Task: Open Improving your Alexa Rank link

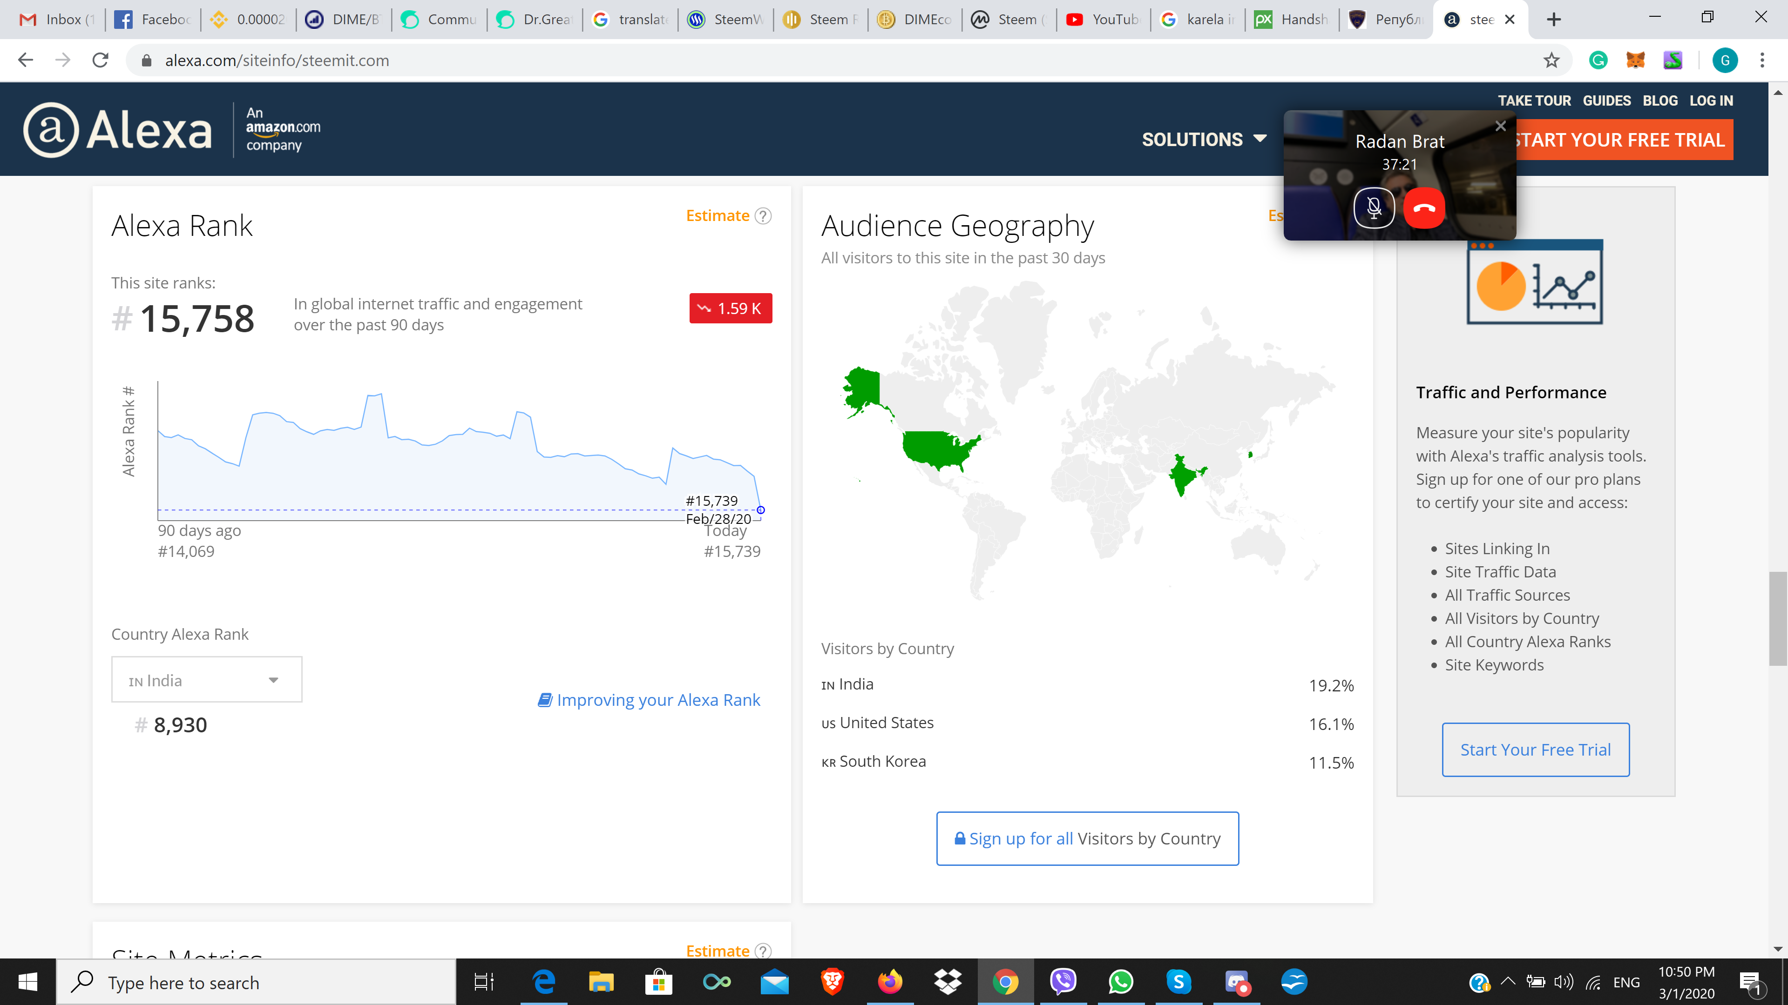Action: point(650,700)
